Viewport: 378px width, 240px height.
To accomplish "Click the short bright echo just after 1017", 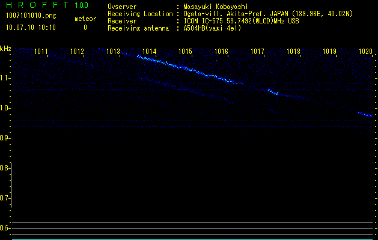I will click(273, 92).
